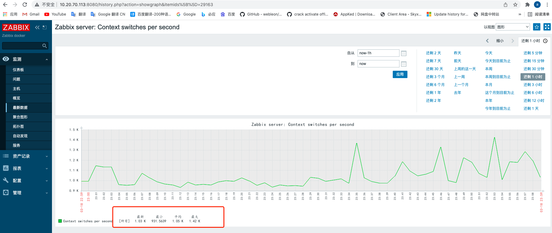The width and height of the screenshot is (552, 233).
Task: Open calendar picker for To field
Action: (404, 64)
